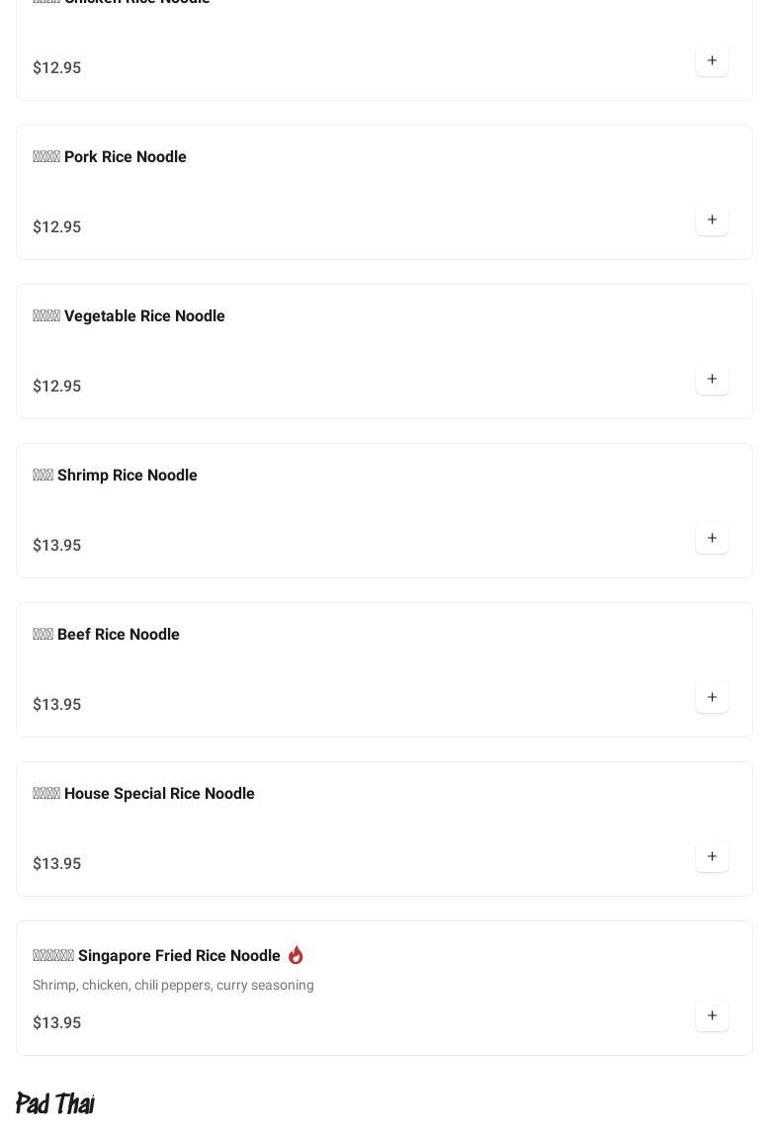Screen dimensions: 769x1134
Task: Click the Beef Rice Noodle $13.95 price
Action: tap(57, 705)
